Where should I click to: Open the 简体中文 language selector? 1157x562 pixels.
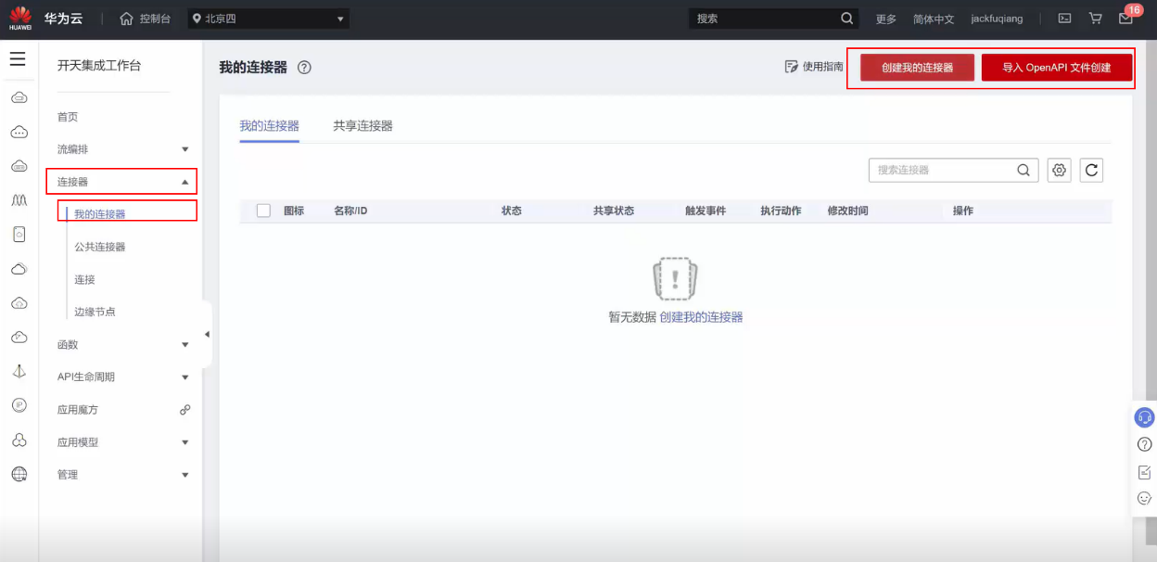click(934, 19)
